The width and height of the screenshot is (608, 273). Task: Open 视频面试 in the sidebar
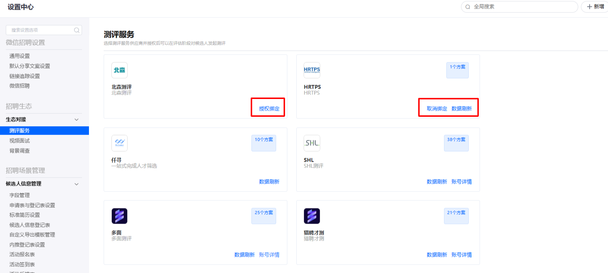click(20, 141)
